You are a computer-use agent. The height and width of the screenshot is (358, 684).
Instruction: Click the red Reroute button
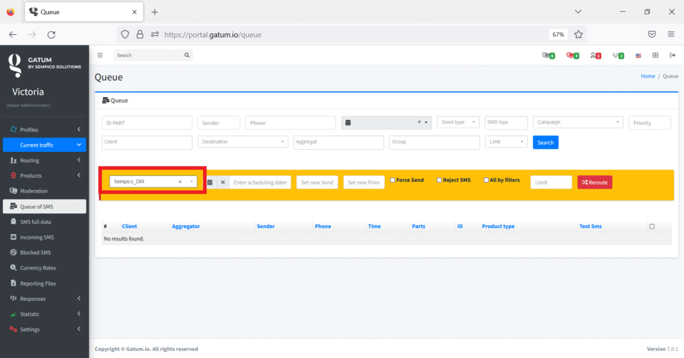coord(594,183)
